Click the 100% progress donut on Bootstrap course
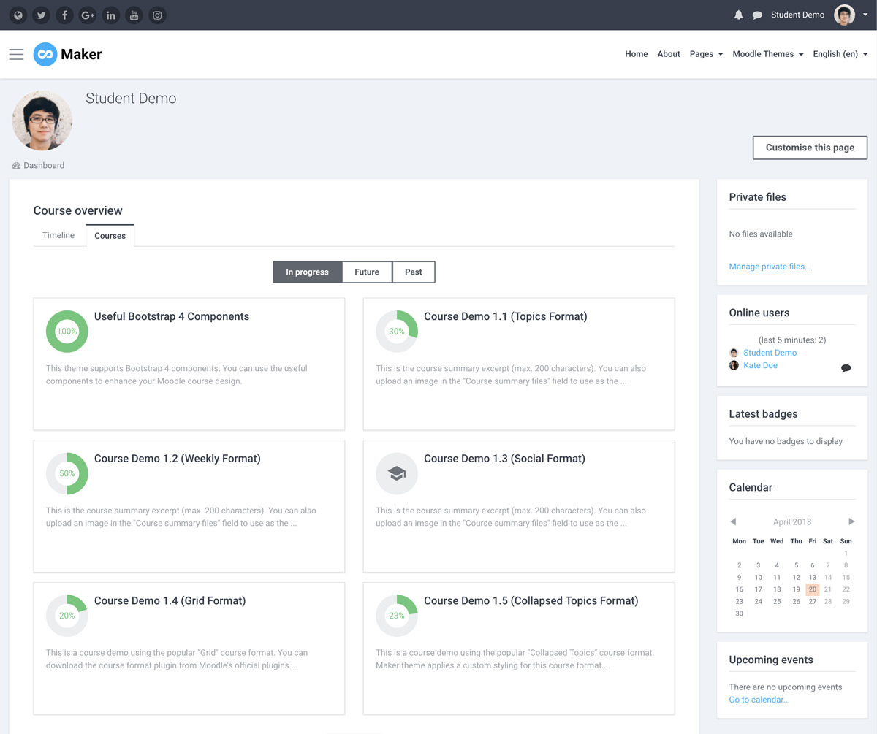The width and height of the screenshot is (877, 734). [x=67, y=331]
